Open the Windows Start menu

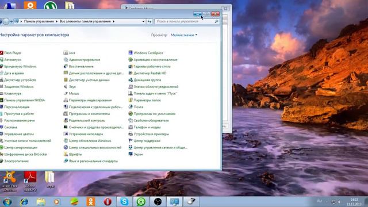pos(7,202)
